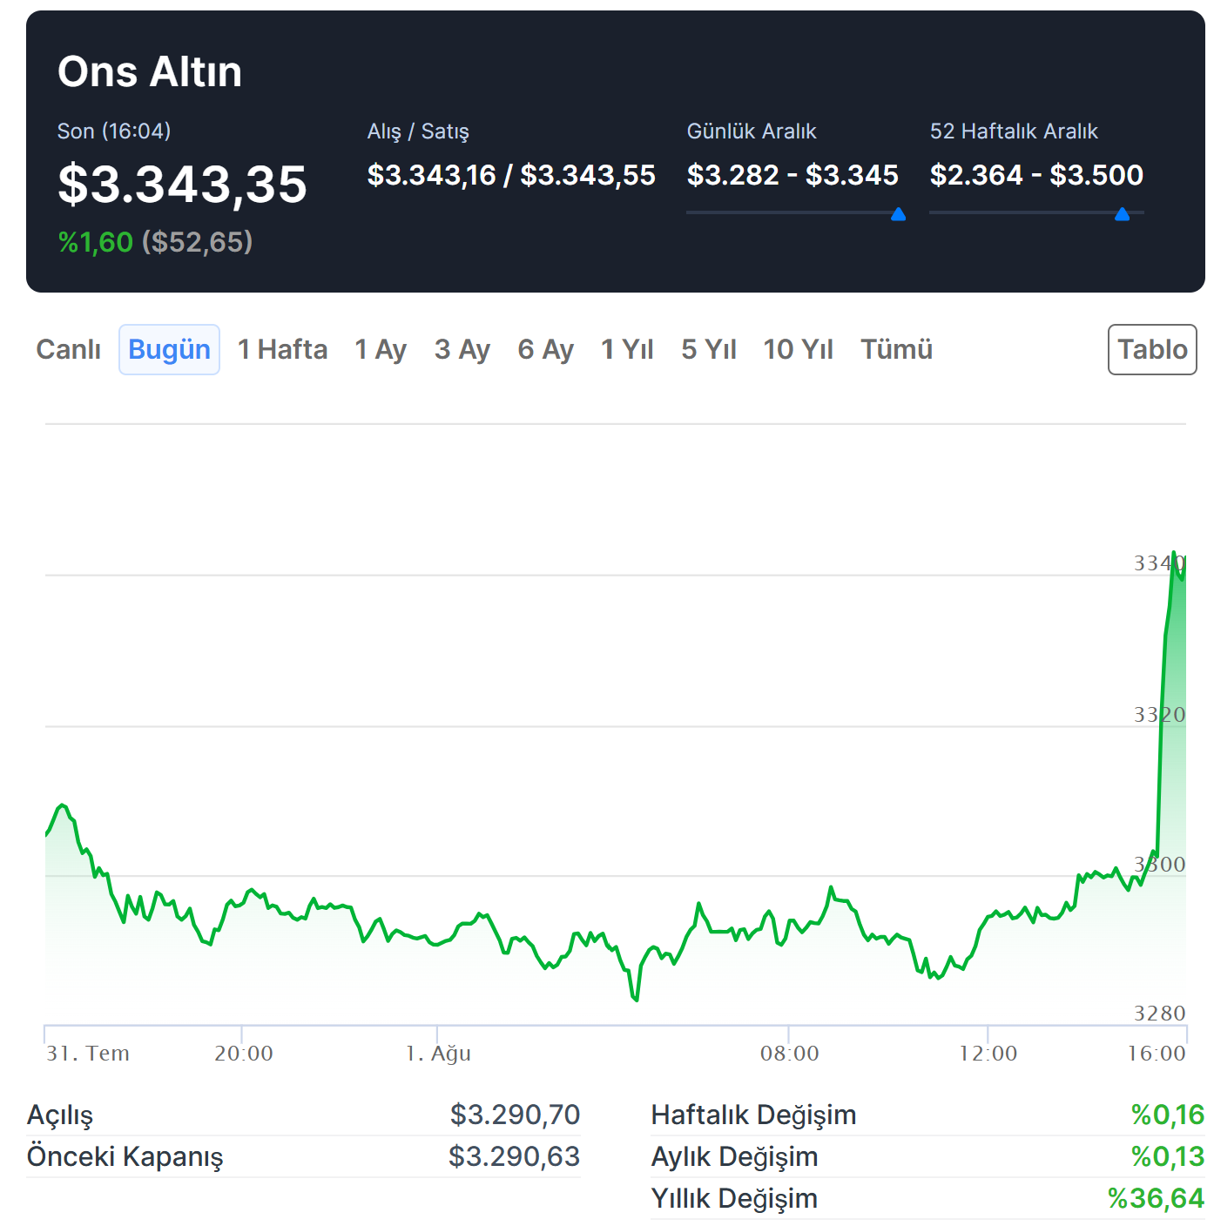The height and width of the screenshot is (1226, 1214).
Task: Select the 5 Yıl chart range
Action: click(x=708, y=349)
